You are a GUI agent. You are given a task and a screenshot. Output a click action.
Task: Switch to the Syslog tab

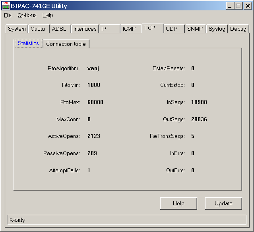coord(217,29)
